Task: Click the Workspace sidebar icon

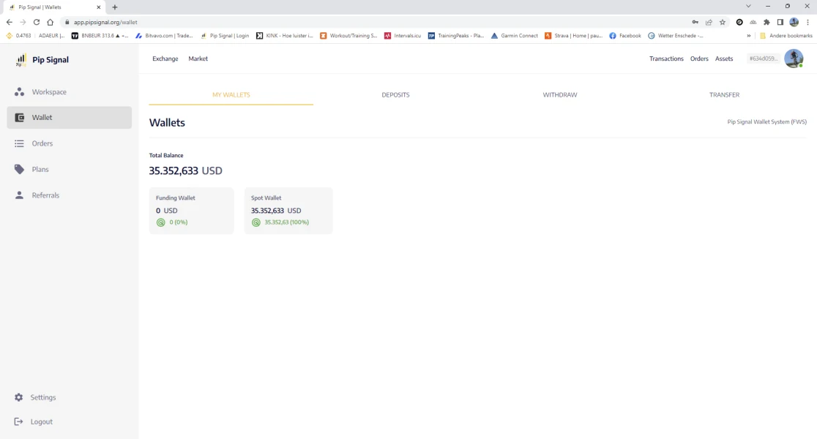Action: 19,91
